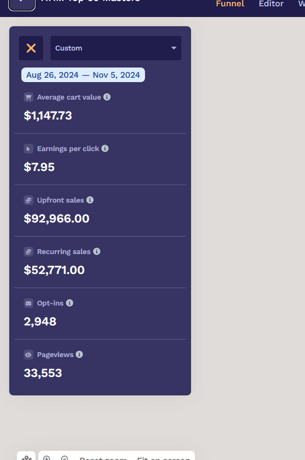Screen dimensions: 305x460
Task: Show the Opt-ins info tooltip
Action: tap(69, 303)
